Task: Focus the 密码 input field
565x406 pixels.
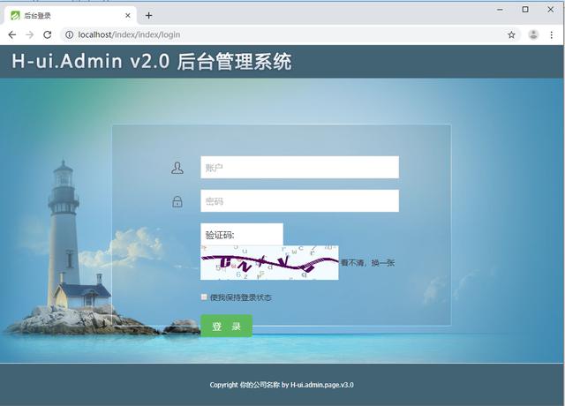Action: click(x=299, y=201)
